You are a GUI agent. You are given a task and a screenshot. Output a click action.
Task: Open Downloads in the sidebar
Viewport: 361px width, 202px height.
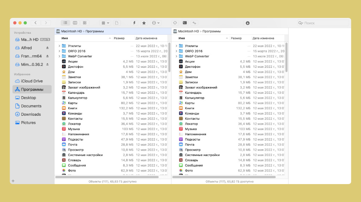31,114
